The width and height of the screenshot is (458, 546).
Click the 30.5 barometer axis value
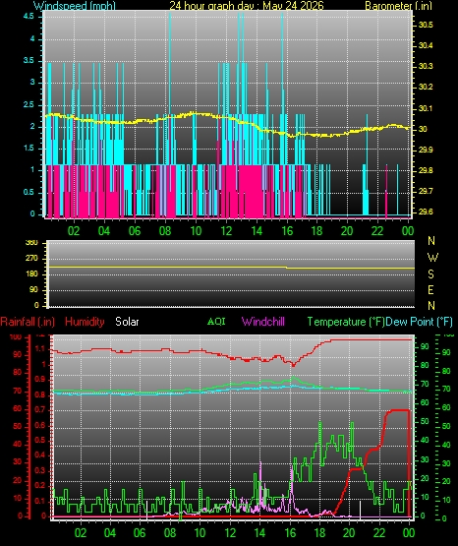tap(426, 25)
